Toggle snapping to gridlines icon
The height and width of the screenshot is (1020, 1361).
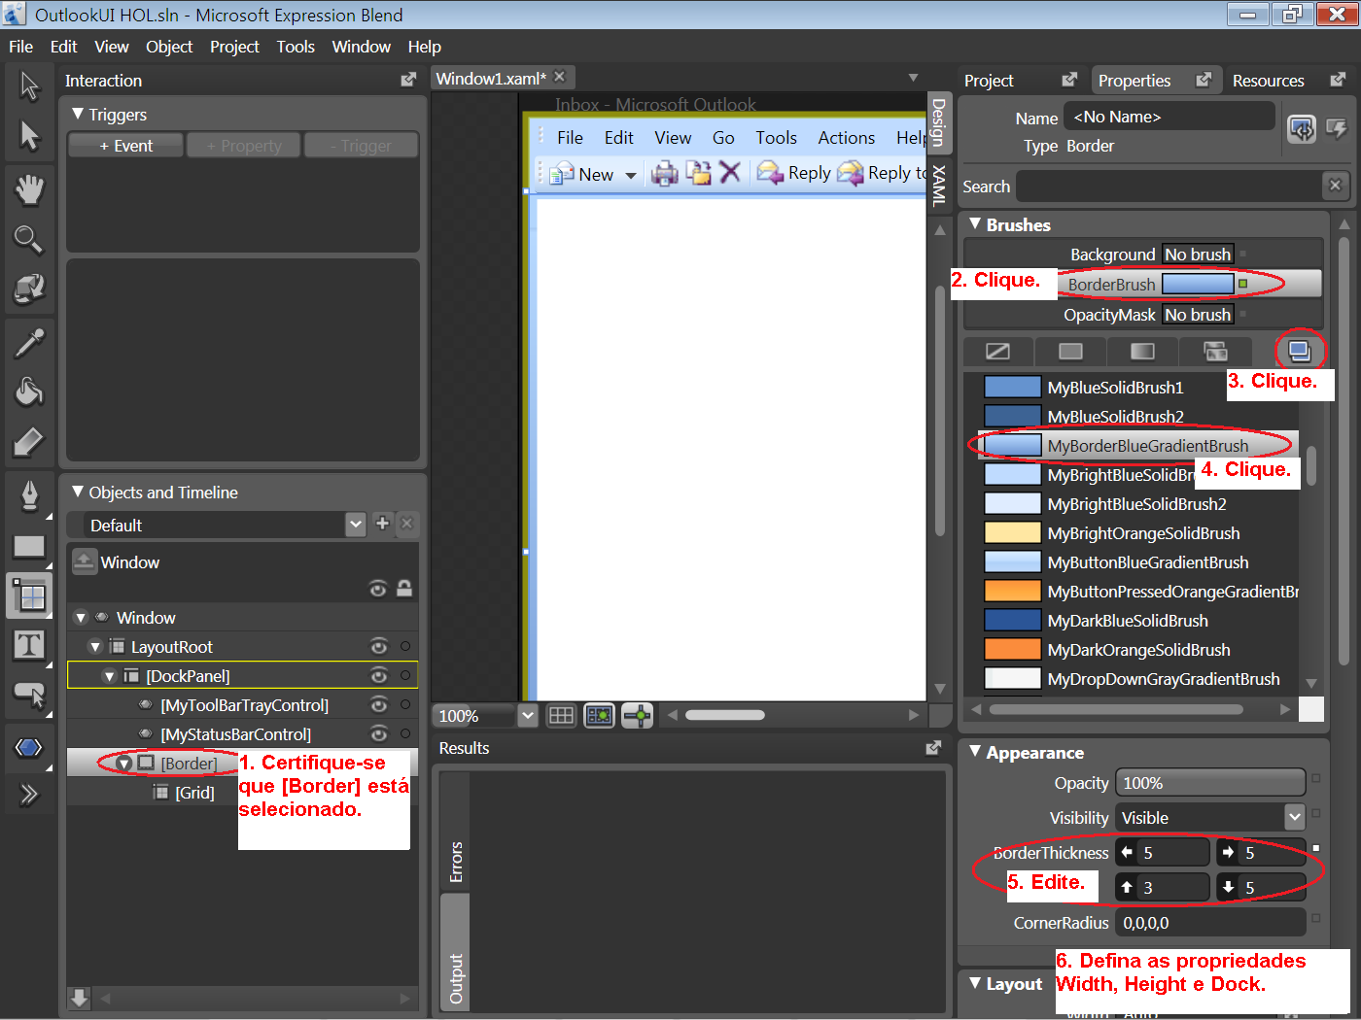click(x=600, y=716)
